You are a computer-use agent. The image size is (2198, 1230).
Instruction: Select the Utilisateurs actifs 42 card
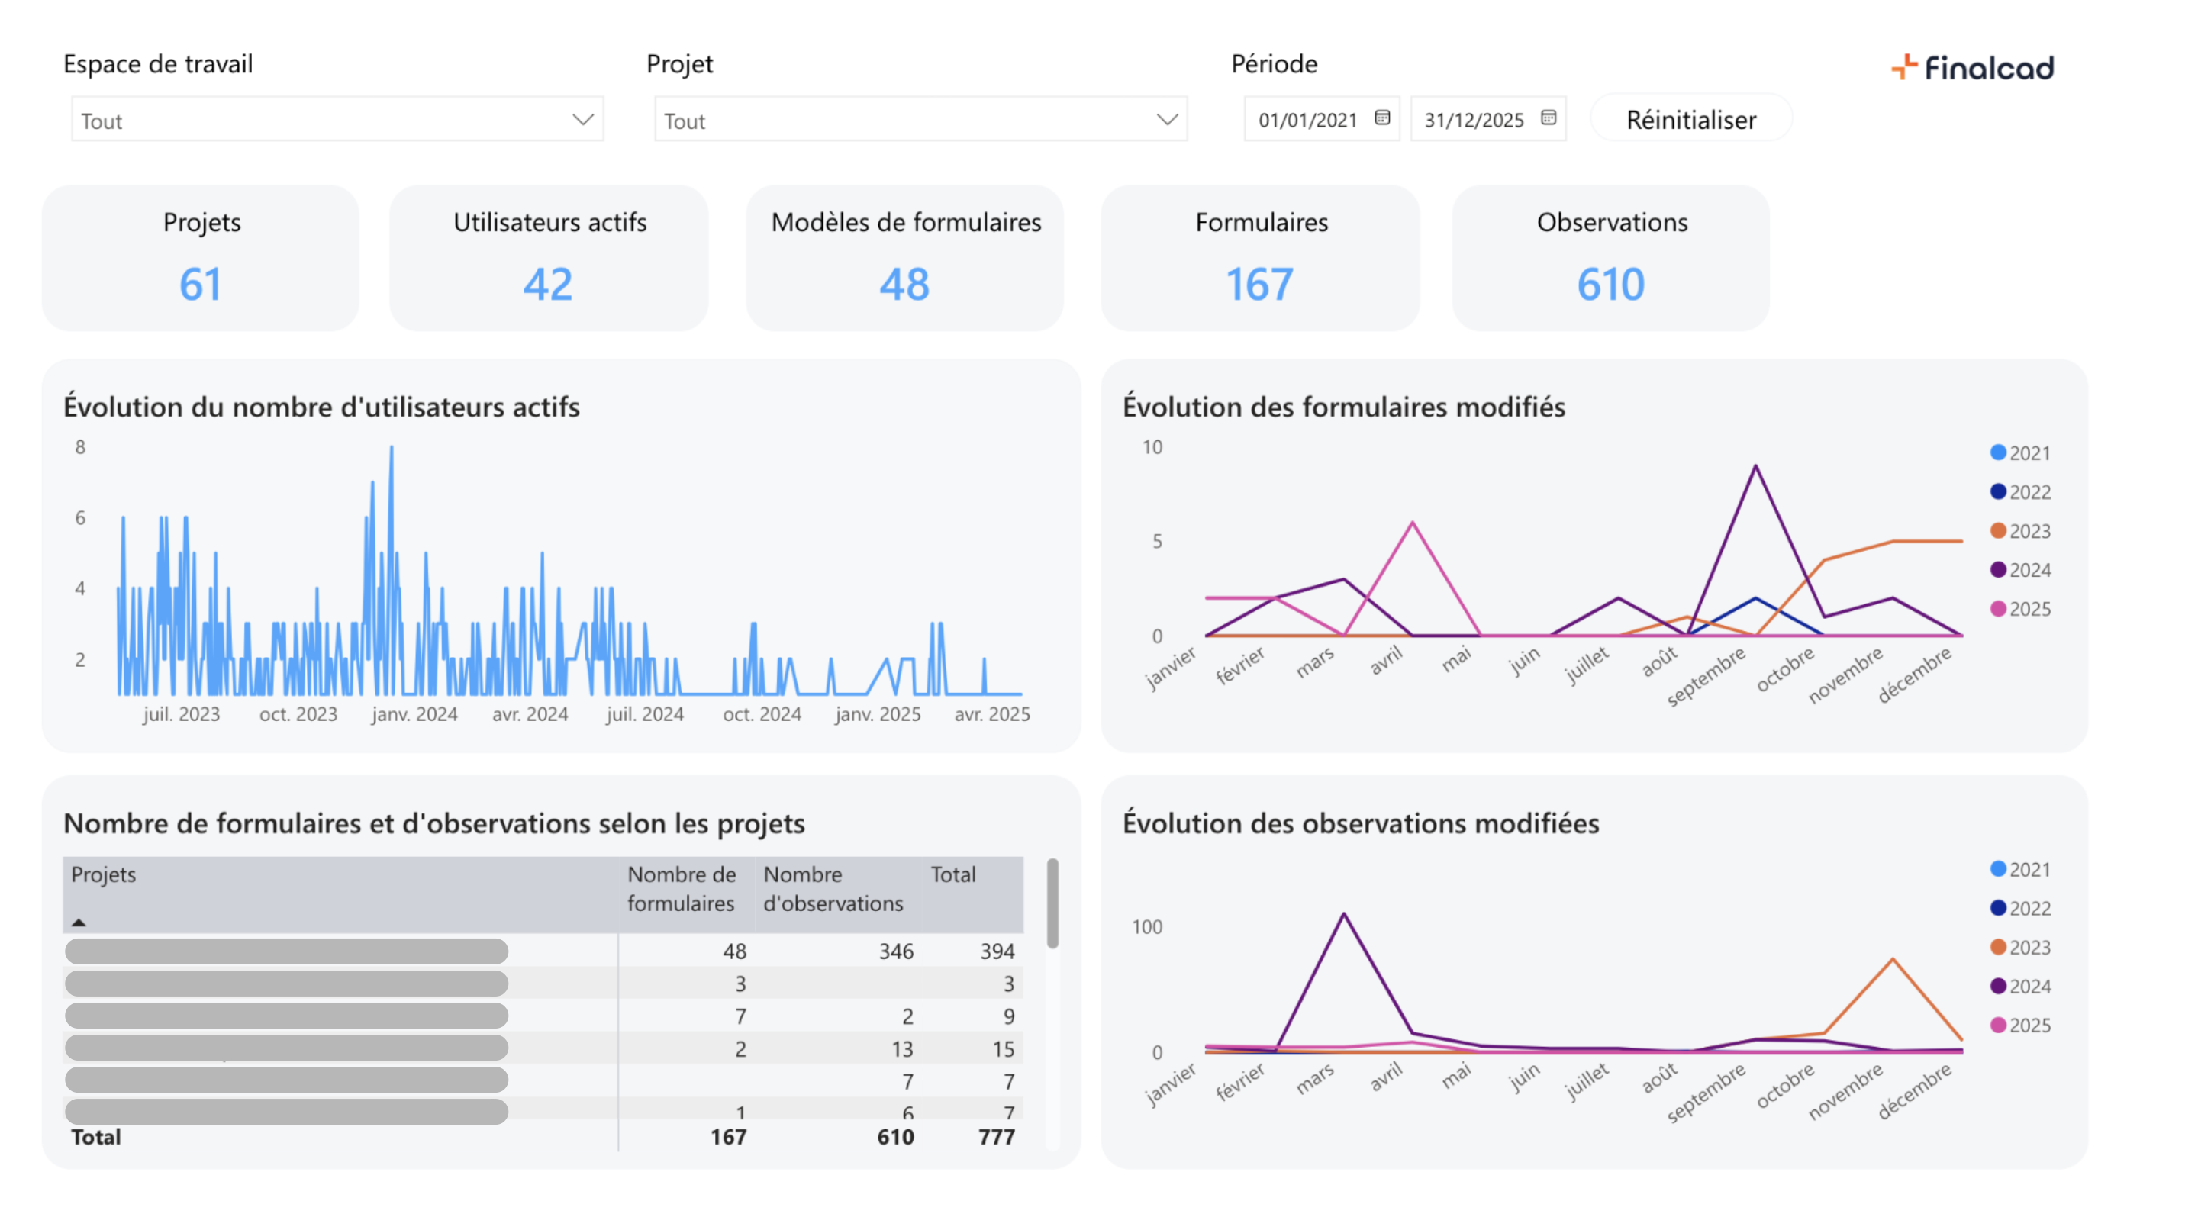coord(549,258)
